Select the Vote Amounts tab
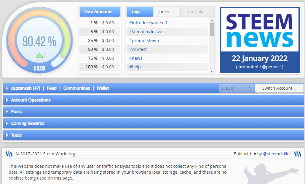305x184 pixels. coord(100,12)
